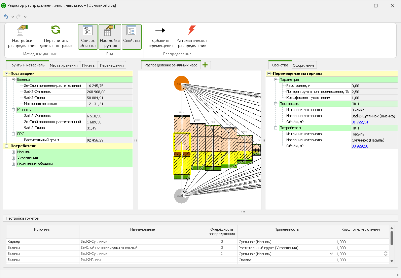Add new tab with green plus
The image size is (401, 278).
[x=205, y=65]
